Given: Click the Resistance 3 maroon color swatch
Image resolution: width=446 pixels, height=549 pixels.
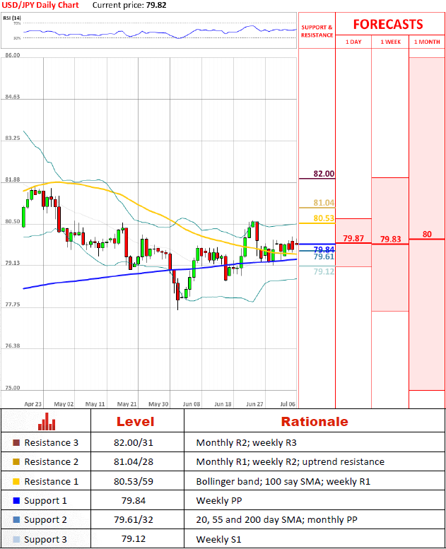Looking at the screenshot, I should pyautogui.click(x=16, y=442).
